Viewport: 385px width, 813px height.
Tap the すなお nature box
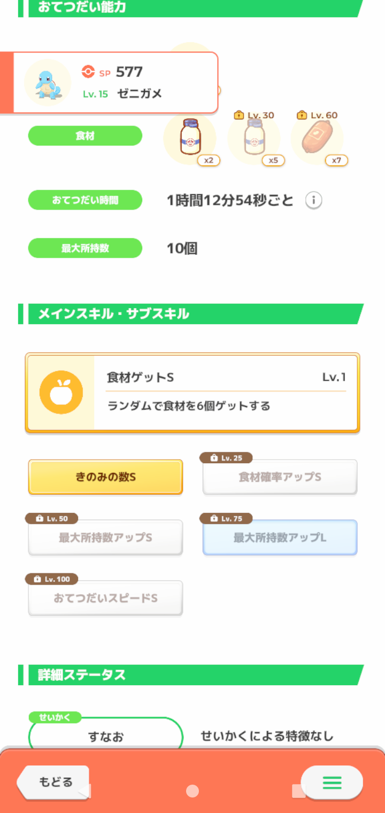point(105,736)
